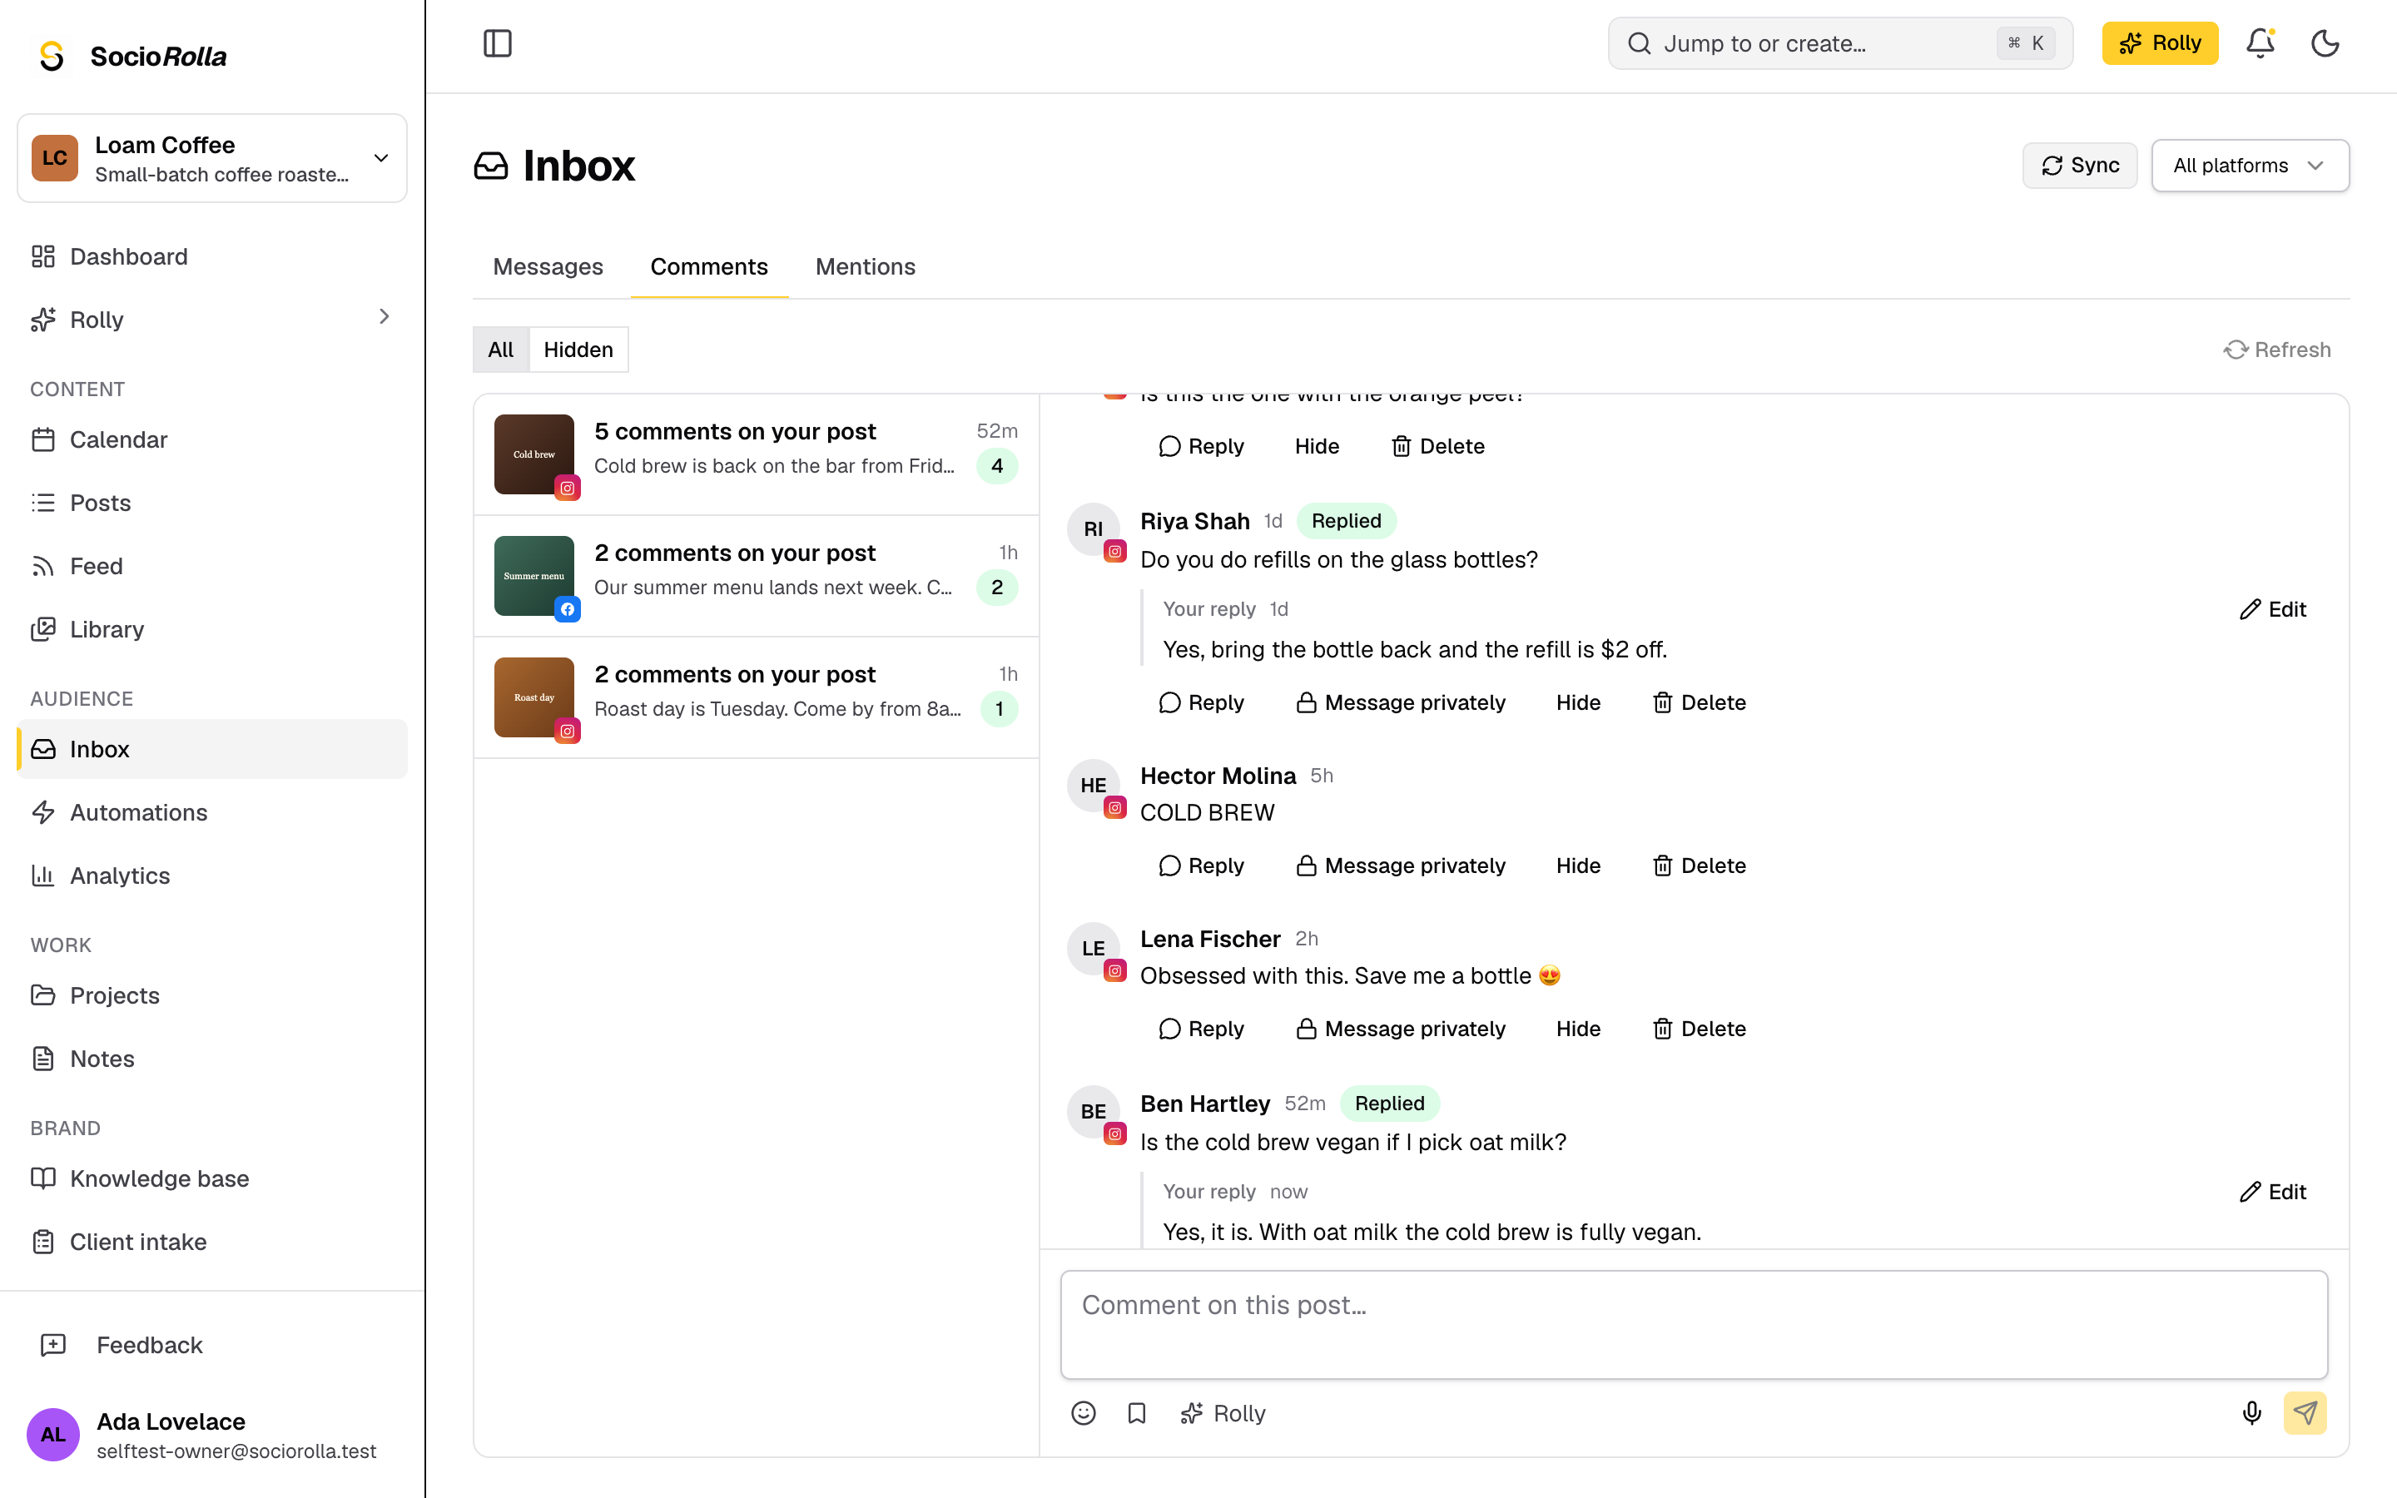2397x1498 pixels.
Task: Open Library in the sidebar
Action: (212, 630)
